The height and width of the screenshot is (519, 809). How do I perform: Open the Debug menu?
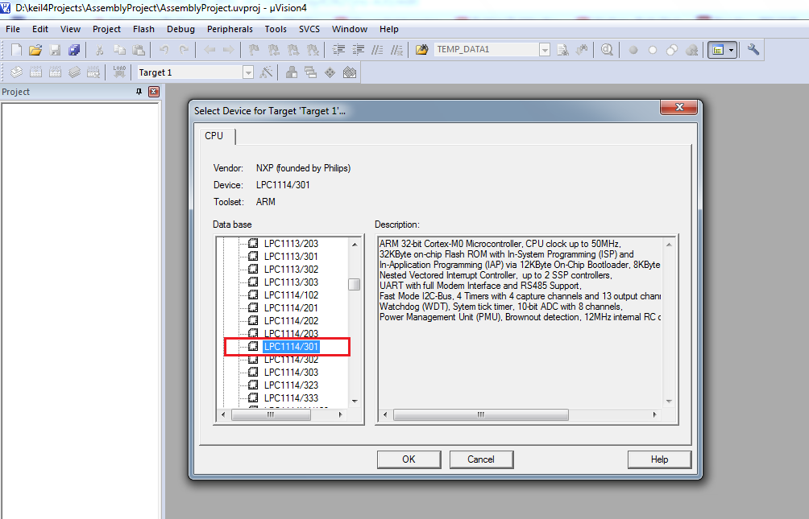pos(180,30)
